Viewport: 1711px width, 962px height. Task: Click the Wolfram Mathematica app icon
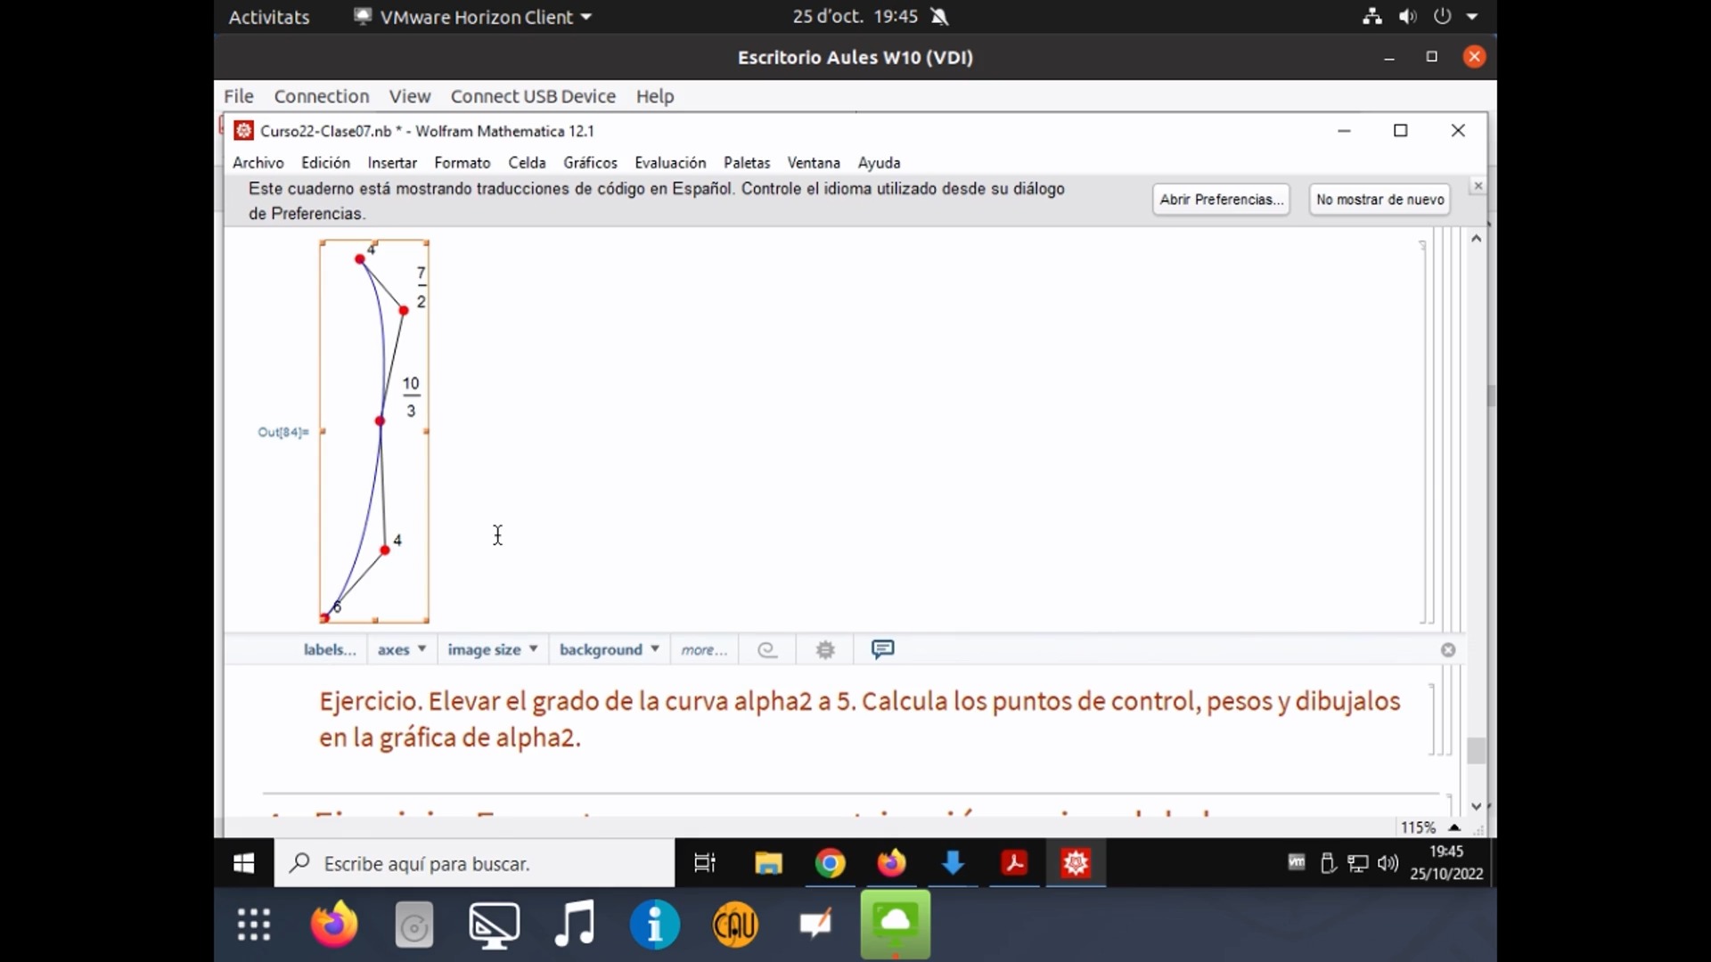pyautogui.click(x=1076, y=863)
